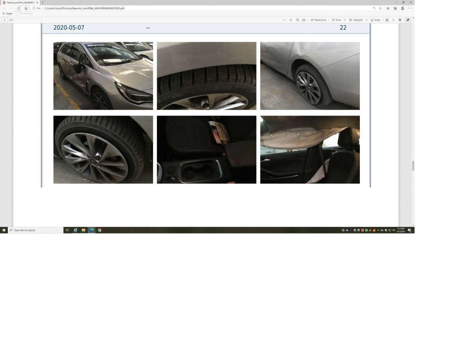Select the Highlight tool
The width and height of the screenshot is (469, 352).
(x=356, y=20)
